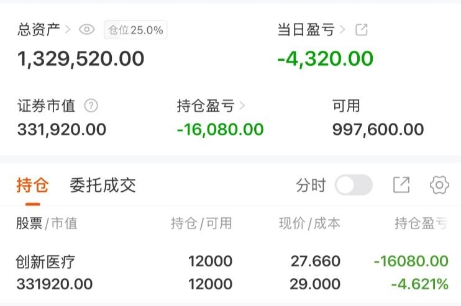View total assets amount 1,329,520.00
Image resolution: width=461 pixels, height=306 pixels.
pos(81,58)
